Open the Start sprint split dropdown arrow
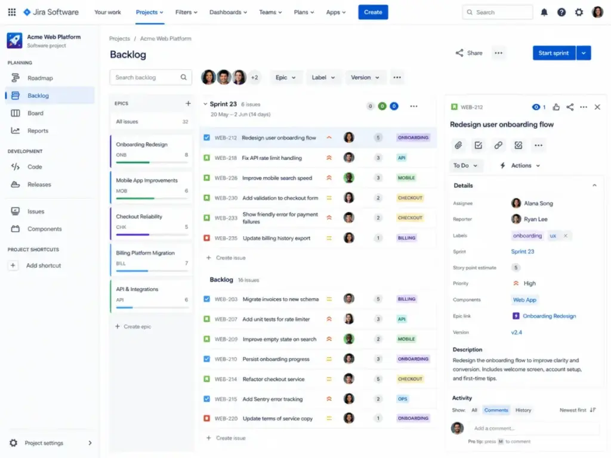Screen dimensions: 611x458 tap(584, 53)
